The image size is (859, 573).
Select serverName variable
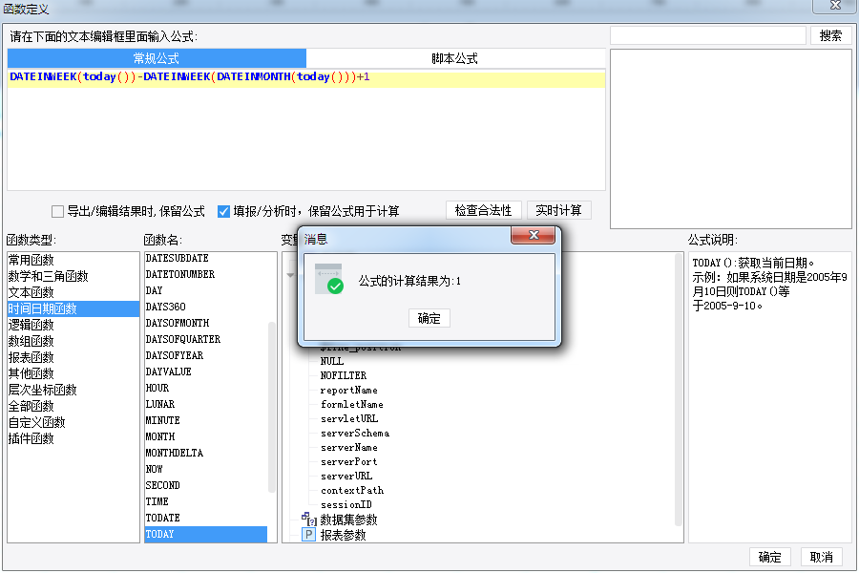[349, 448]
